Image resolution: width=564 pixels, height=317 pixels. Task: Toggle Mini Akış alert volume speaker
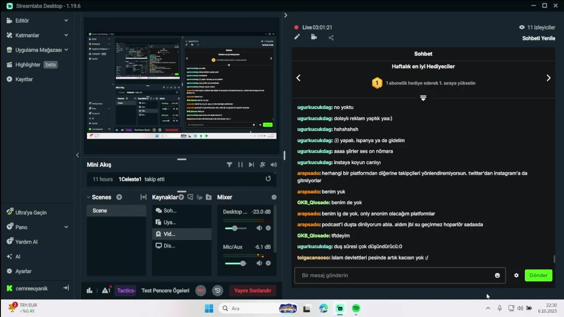[274, 165]
